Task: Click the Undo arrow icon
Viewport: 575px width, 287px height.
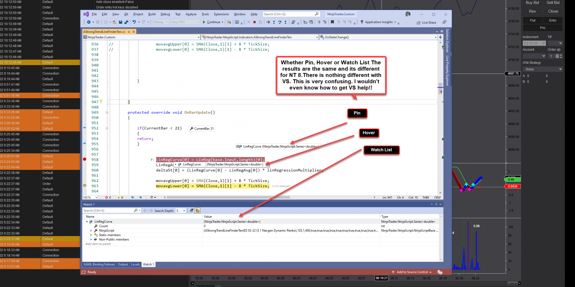Action: click(x=134, y=22)
